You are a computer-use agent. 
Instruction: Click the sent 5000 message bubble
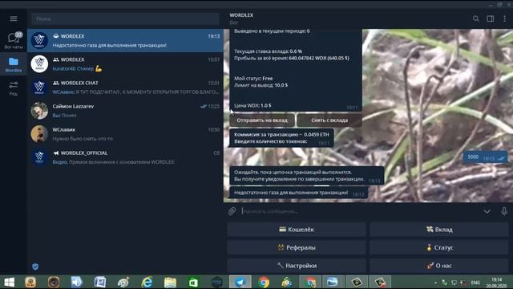coord(486,157)
